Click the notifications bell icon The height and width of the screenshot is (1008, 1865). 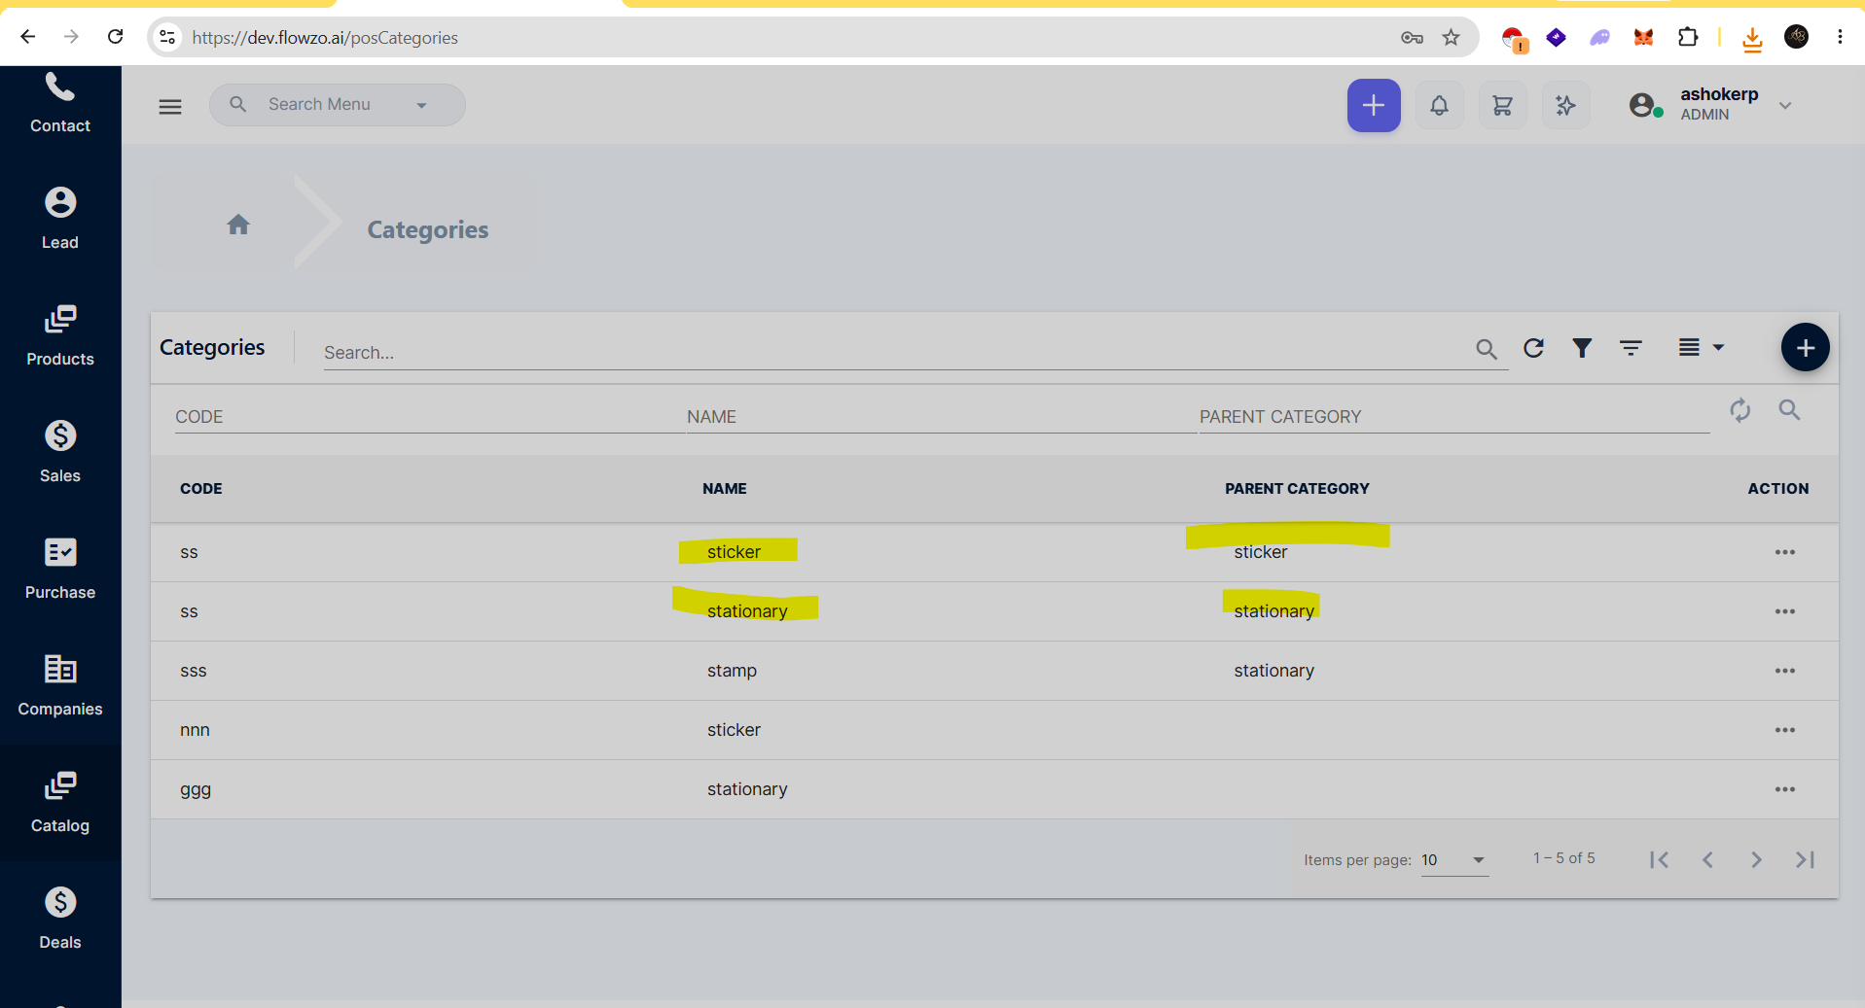1439,105
